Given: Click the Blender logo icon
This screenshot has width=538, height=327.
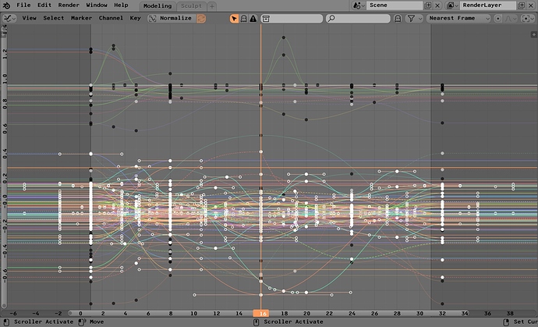Looking at the screenshot, I should 6,5.
